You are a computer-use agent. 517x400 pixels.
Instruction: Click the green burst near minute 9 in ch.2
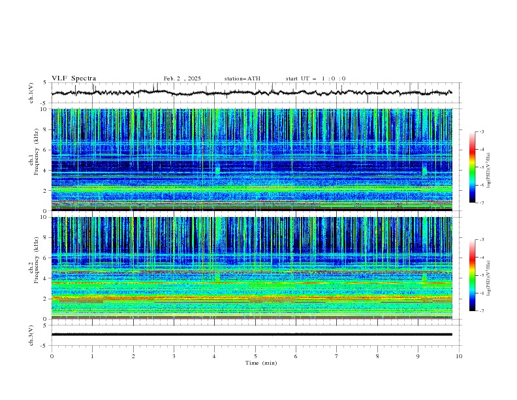tap(424, 277)
